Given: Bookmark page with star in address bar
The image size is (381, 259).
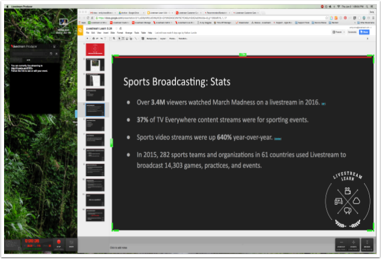Looking at the screenshot, I should (327, 18).
